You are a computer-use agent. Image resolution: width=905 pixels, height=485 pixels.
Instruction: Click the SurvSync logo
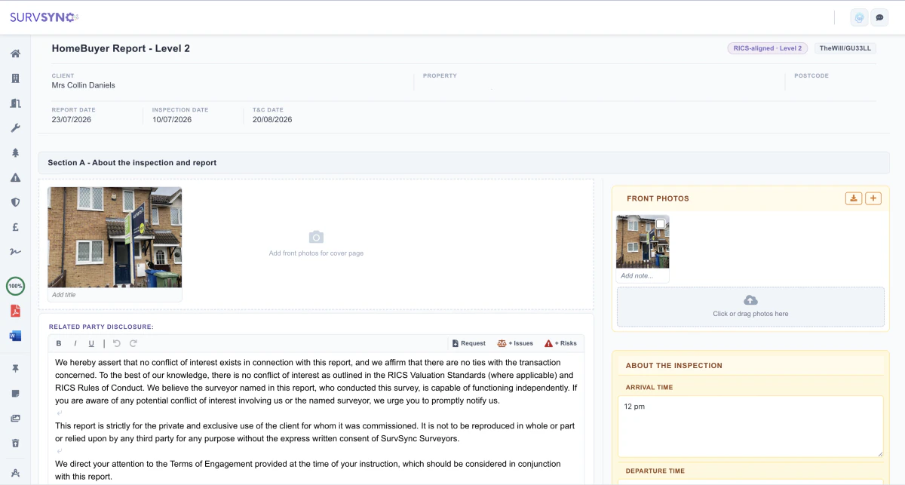point(44,17)
